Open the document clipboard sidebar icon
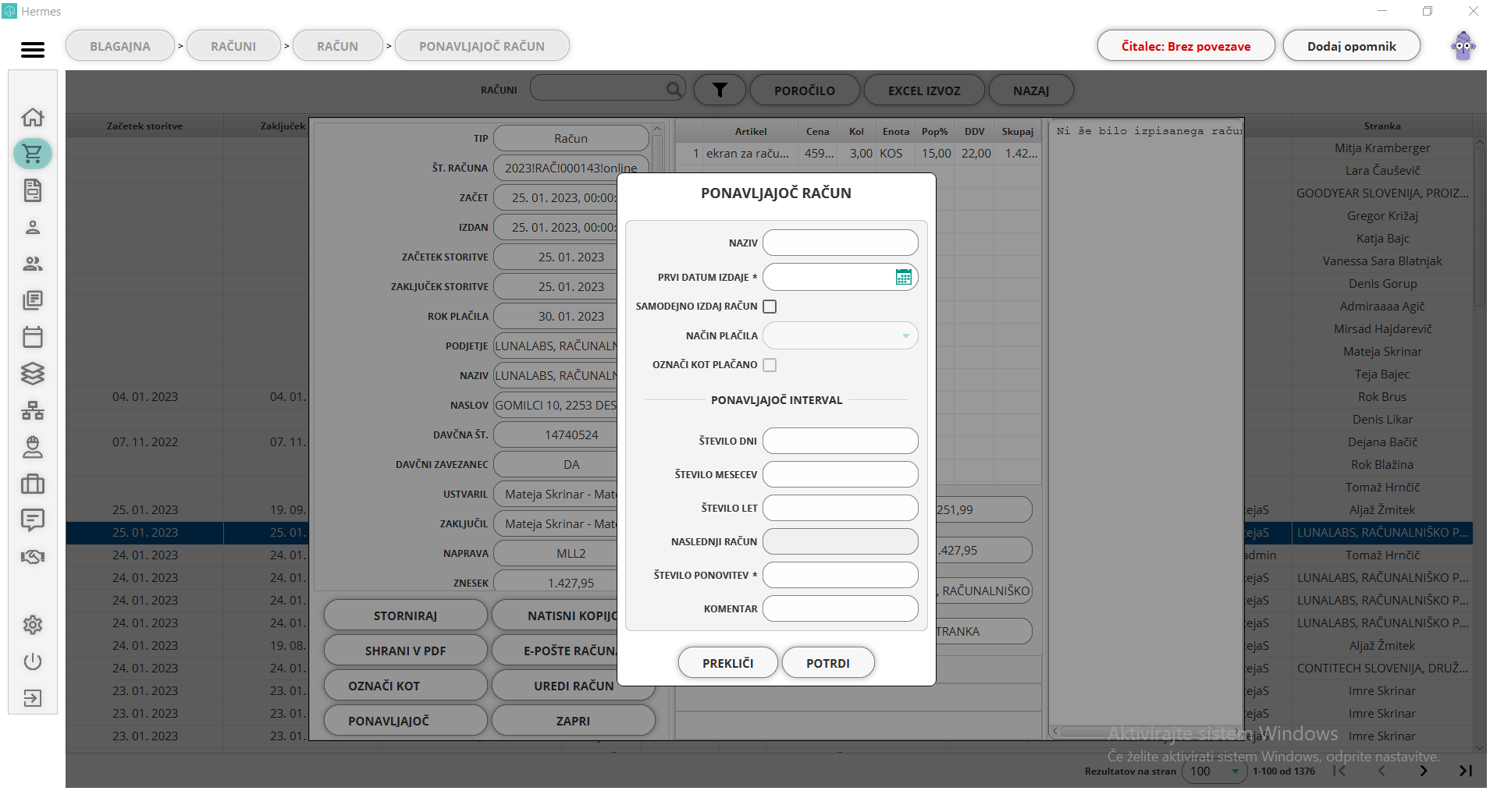Image resolution: width=1497 pixels, height=798 pixels. pyautogui.click(x=33, y=190)
